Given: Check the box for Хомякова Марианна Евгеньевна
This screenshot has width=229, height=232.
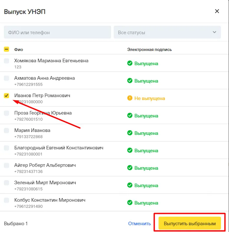Looking at the screenshot, I should pos(6,61).
